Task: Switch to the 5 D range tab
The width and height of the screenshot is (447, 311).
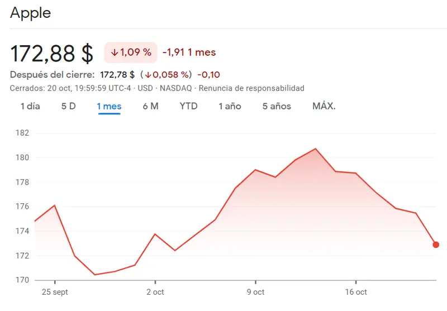Action: (x=68, y=106)
